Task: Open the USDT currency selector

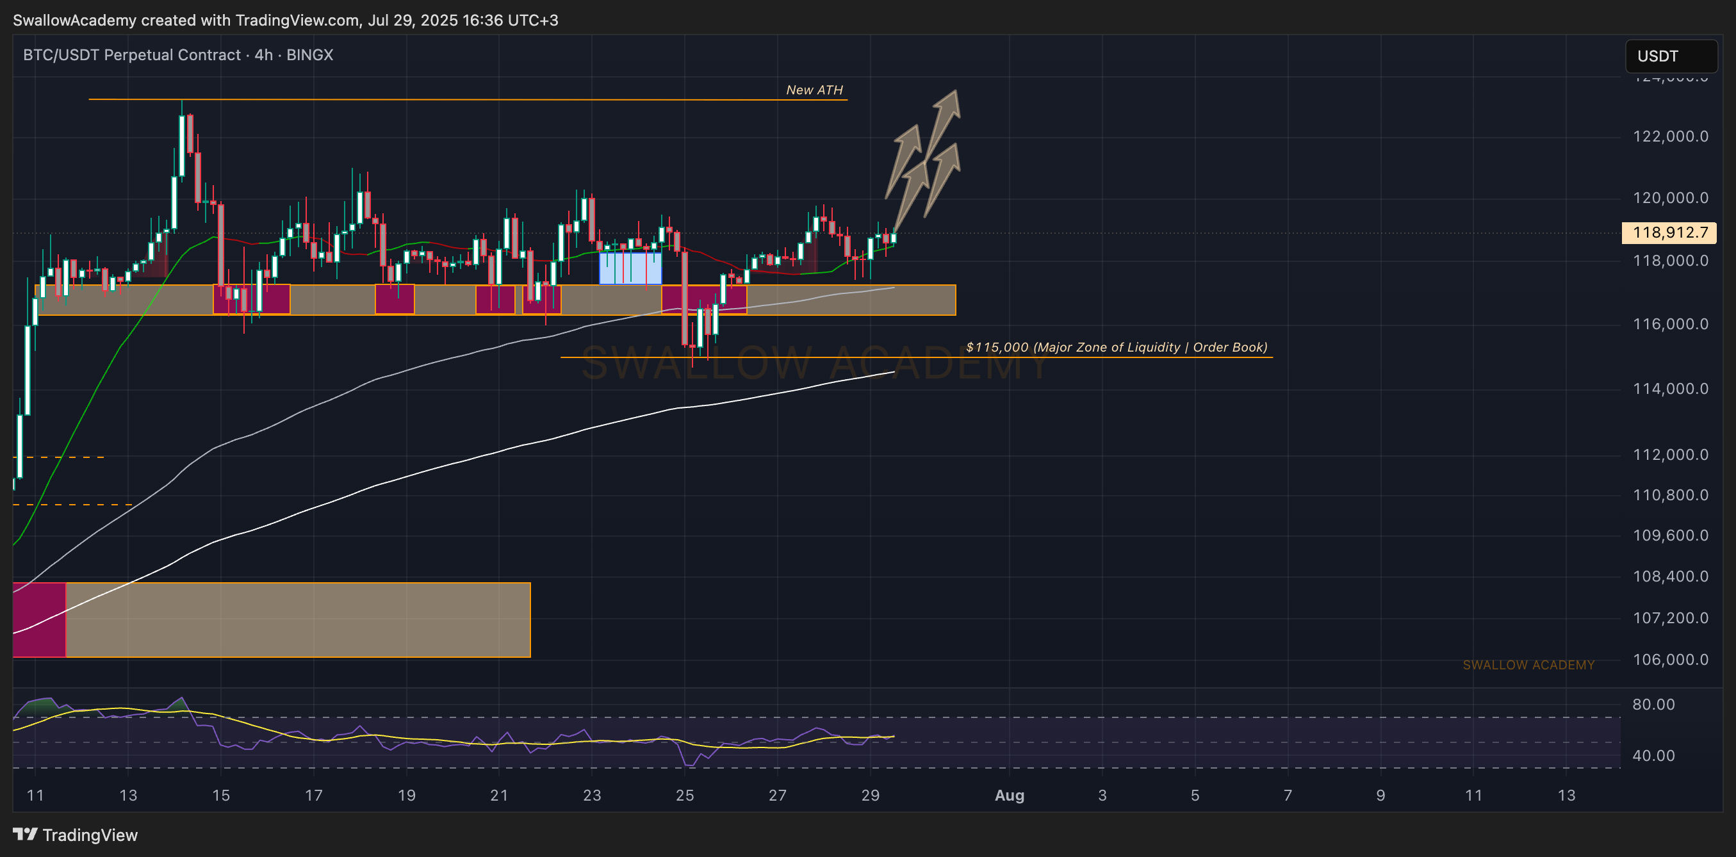Action: [1671, 56]
